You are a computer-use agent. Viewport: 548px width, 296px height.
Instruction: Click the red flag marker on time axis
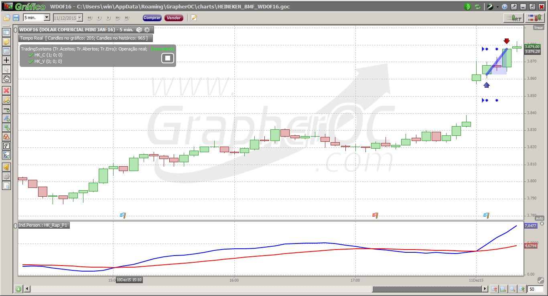375,215
